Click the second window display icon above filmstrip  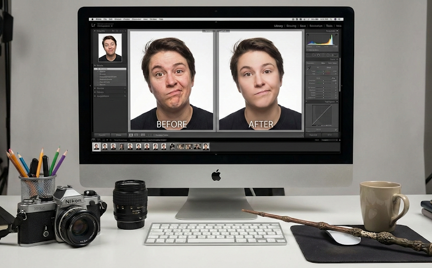click(98, 140)
